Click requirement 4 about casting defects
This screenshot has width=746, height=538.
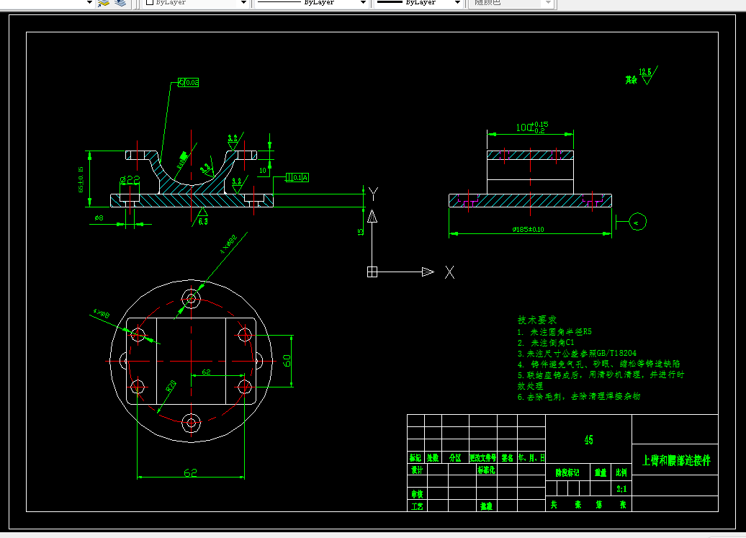tap(599, 364)
